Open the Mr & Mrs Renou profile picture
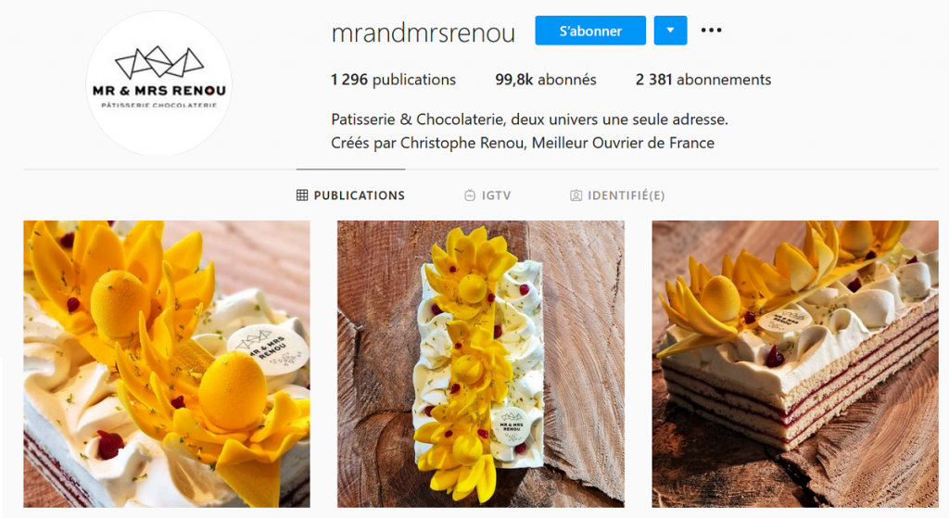The image size is (949, 518). click(x=158, y=82)
